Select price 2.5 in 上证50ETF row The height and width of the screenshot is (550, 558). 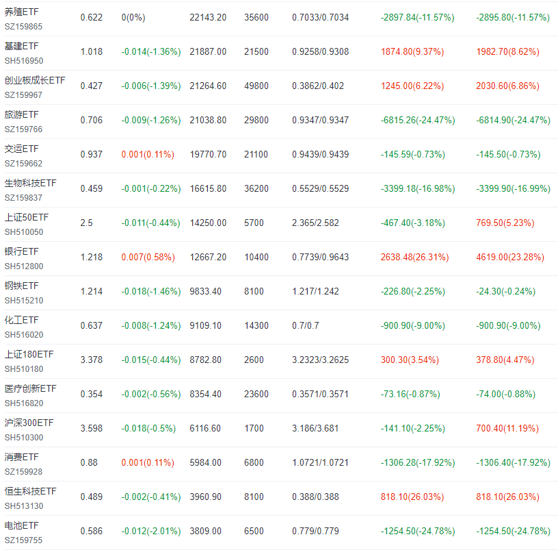86,223
